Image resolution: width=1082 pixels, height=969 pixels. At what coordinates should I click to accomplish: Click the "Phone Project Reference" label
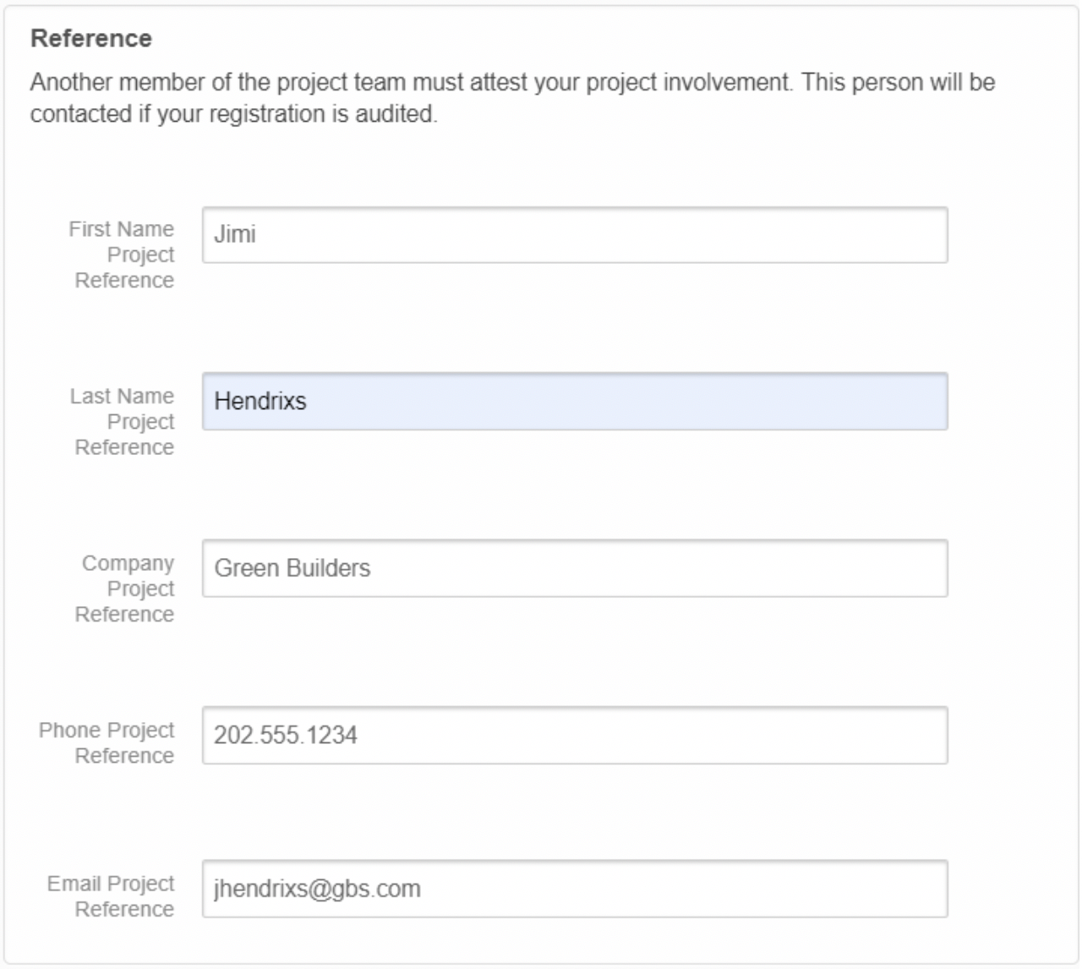(x=107, y=742)
